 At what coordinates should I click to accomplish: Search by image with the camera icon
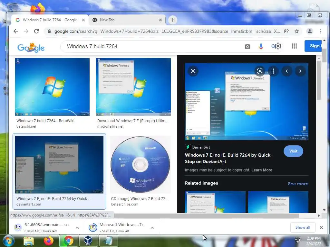pyautogui.click(x=247, y=46)
